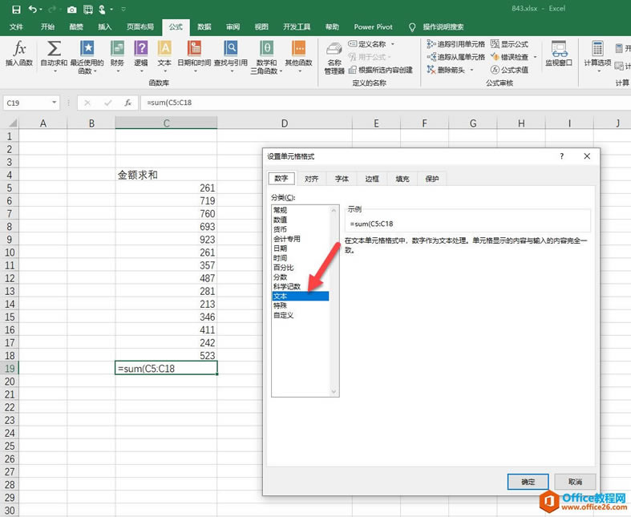Viewport: 631px width, 517px height.
Task: Switch to Font (字体) dialog tab
Action: tap(342, 179)
